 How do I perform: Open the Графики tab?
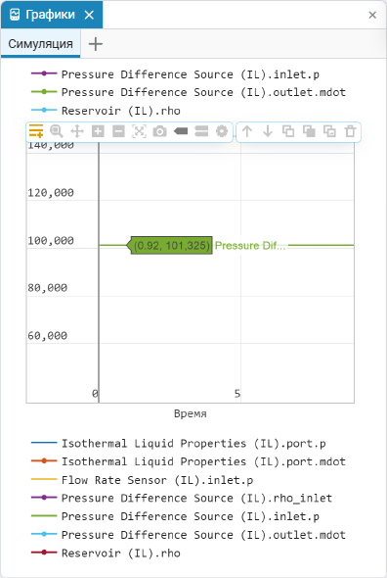tap(52, 15)
